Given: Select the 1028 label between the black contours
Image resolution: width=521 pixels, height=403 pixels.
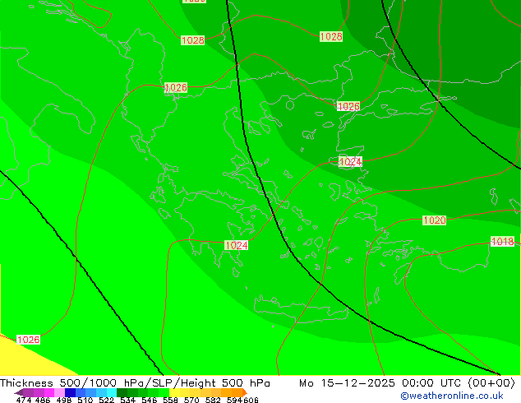Looking at the screenshot, I should (x=331, y=36).
